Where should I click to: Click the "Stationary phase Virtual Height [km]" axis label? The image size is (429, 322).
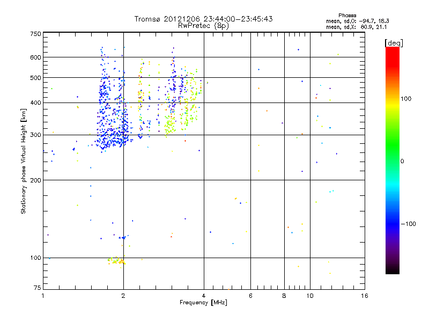pos(24,162)
